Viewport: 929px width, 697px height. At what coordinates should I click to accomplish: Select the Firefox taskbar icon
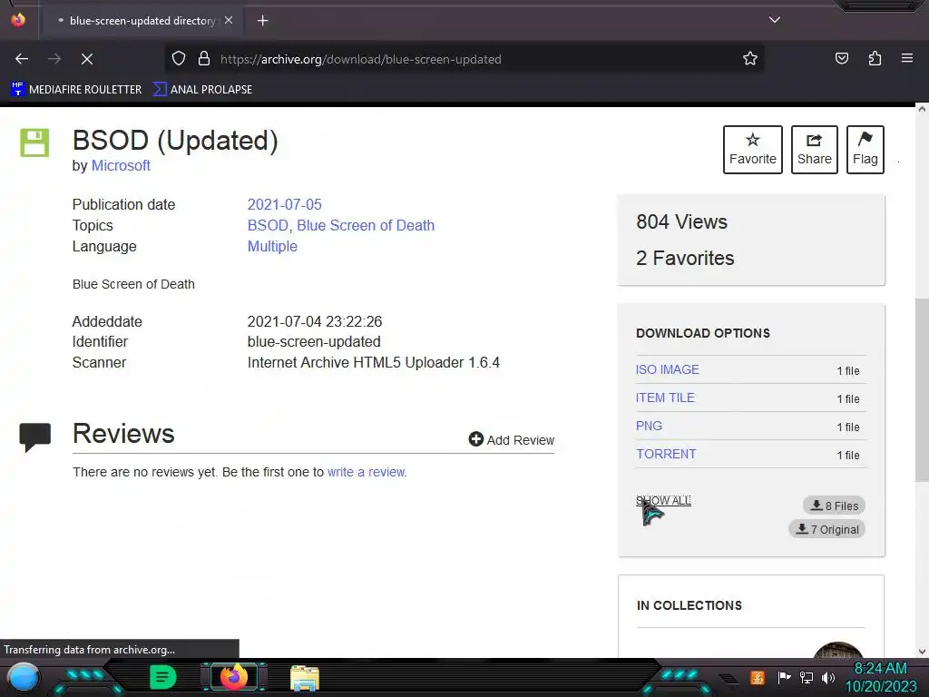(x=234, y=677)
